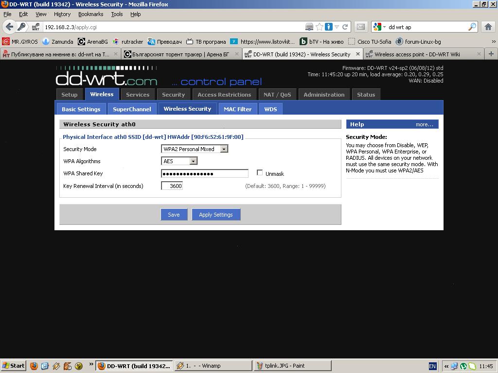Click the mail envelope toolbar icon

click(x=360, y=27)
